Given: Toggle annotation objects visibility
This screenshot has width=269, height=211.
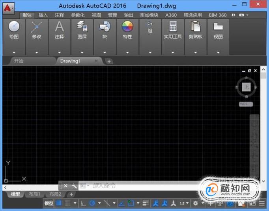Looking at the screenshot, I should pyautogui.click(x=155, y=204).
